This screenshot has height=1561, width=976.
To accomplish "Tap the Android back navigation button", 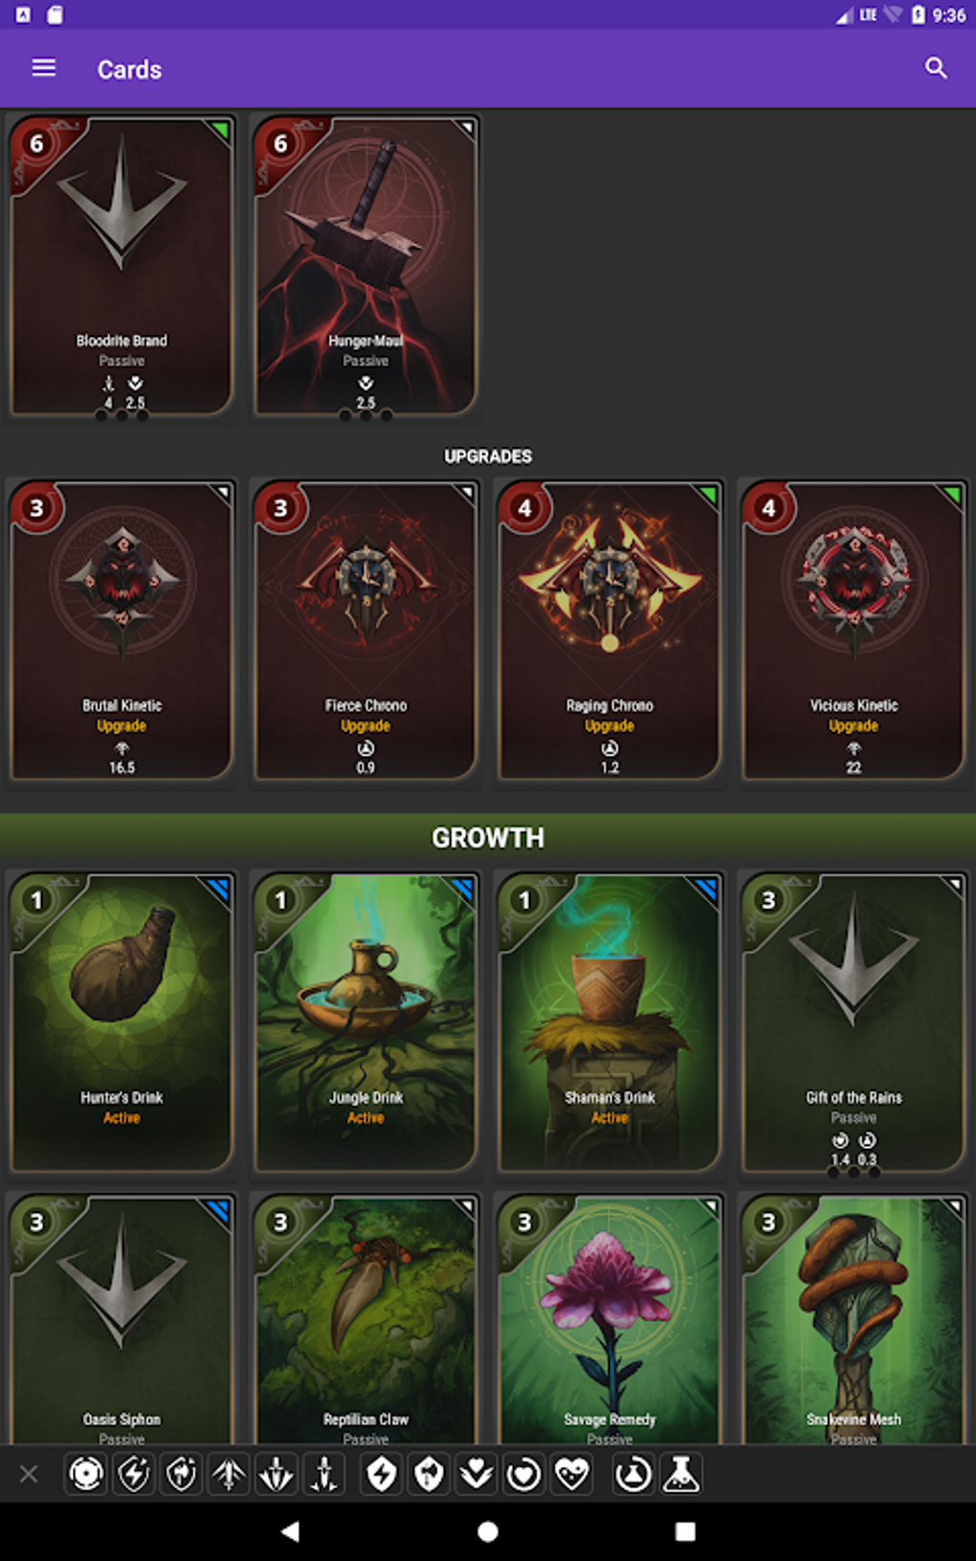I will (290, 1531).
